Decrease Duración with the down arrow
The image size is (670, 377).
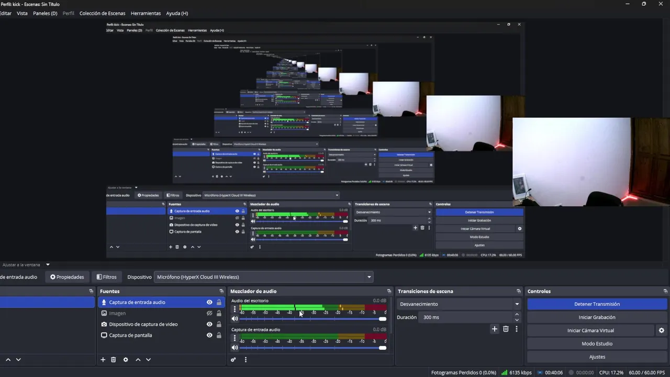pyautogui.click(x=517, y=320)
